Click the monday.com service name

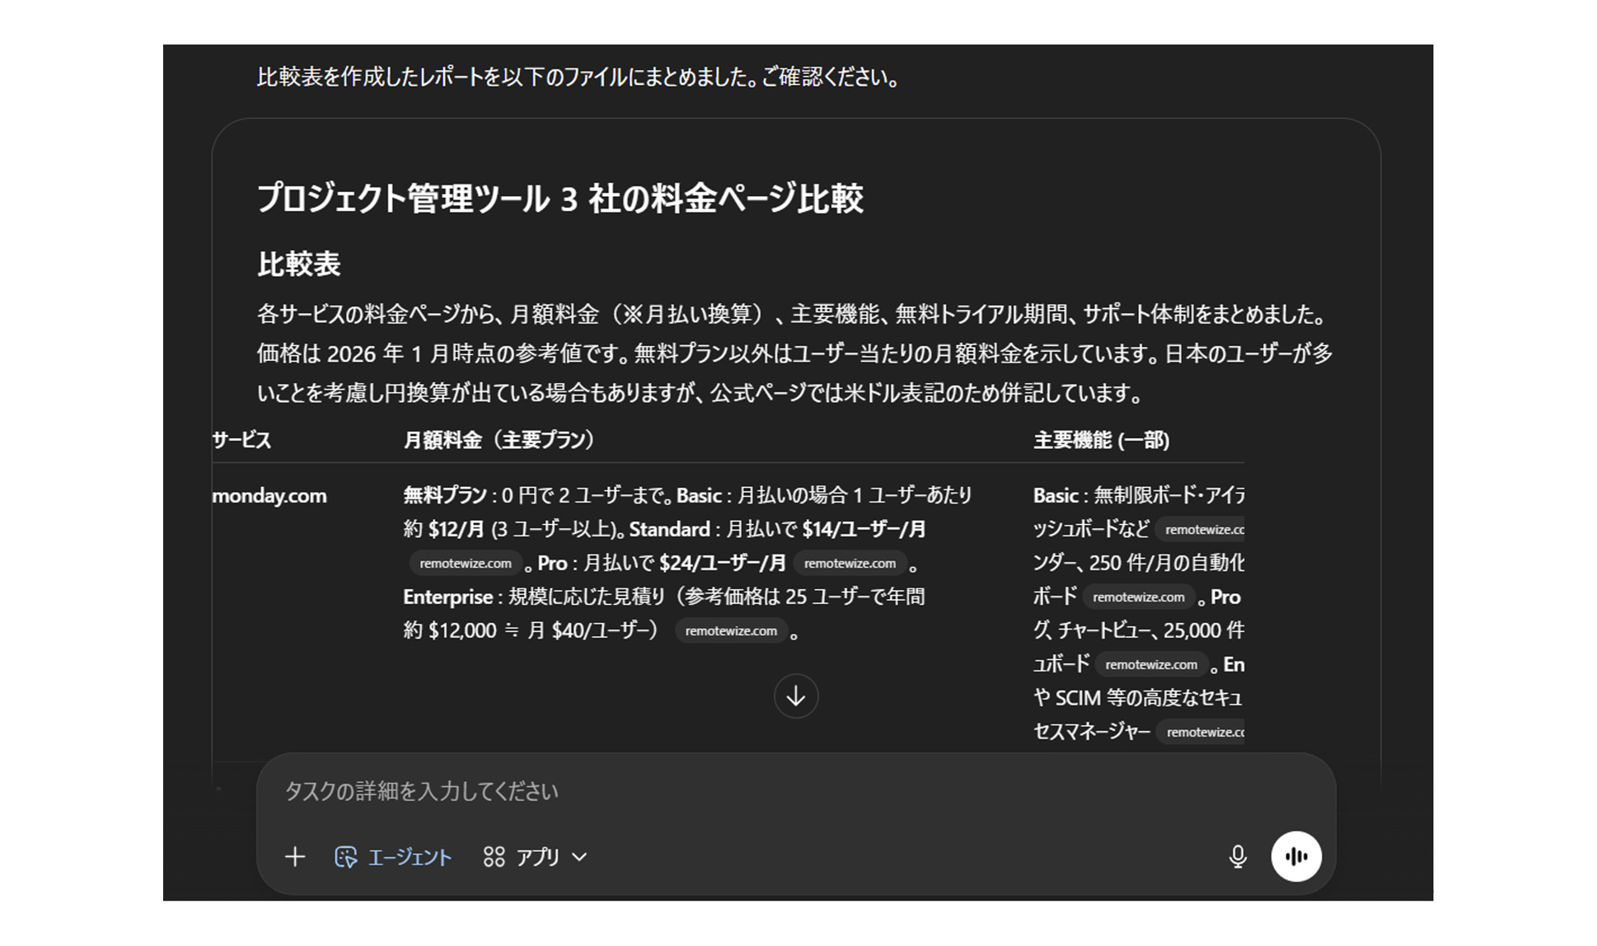[268, 495]
